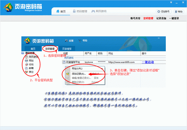The image size is (187, 130).
Task: Open the 帮助 help button
Action: [x=179, y=11]
